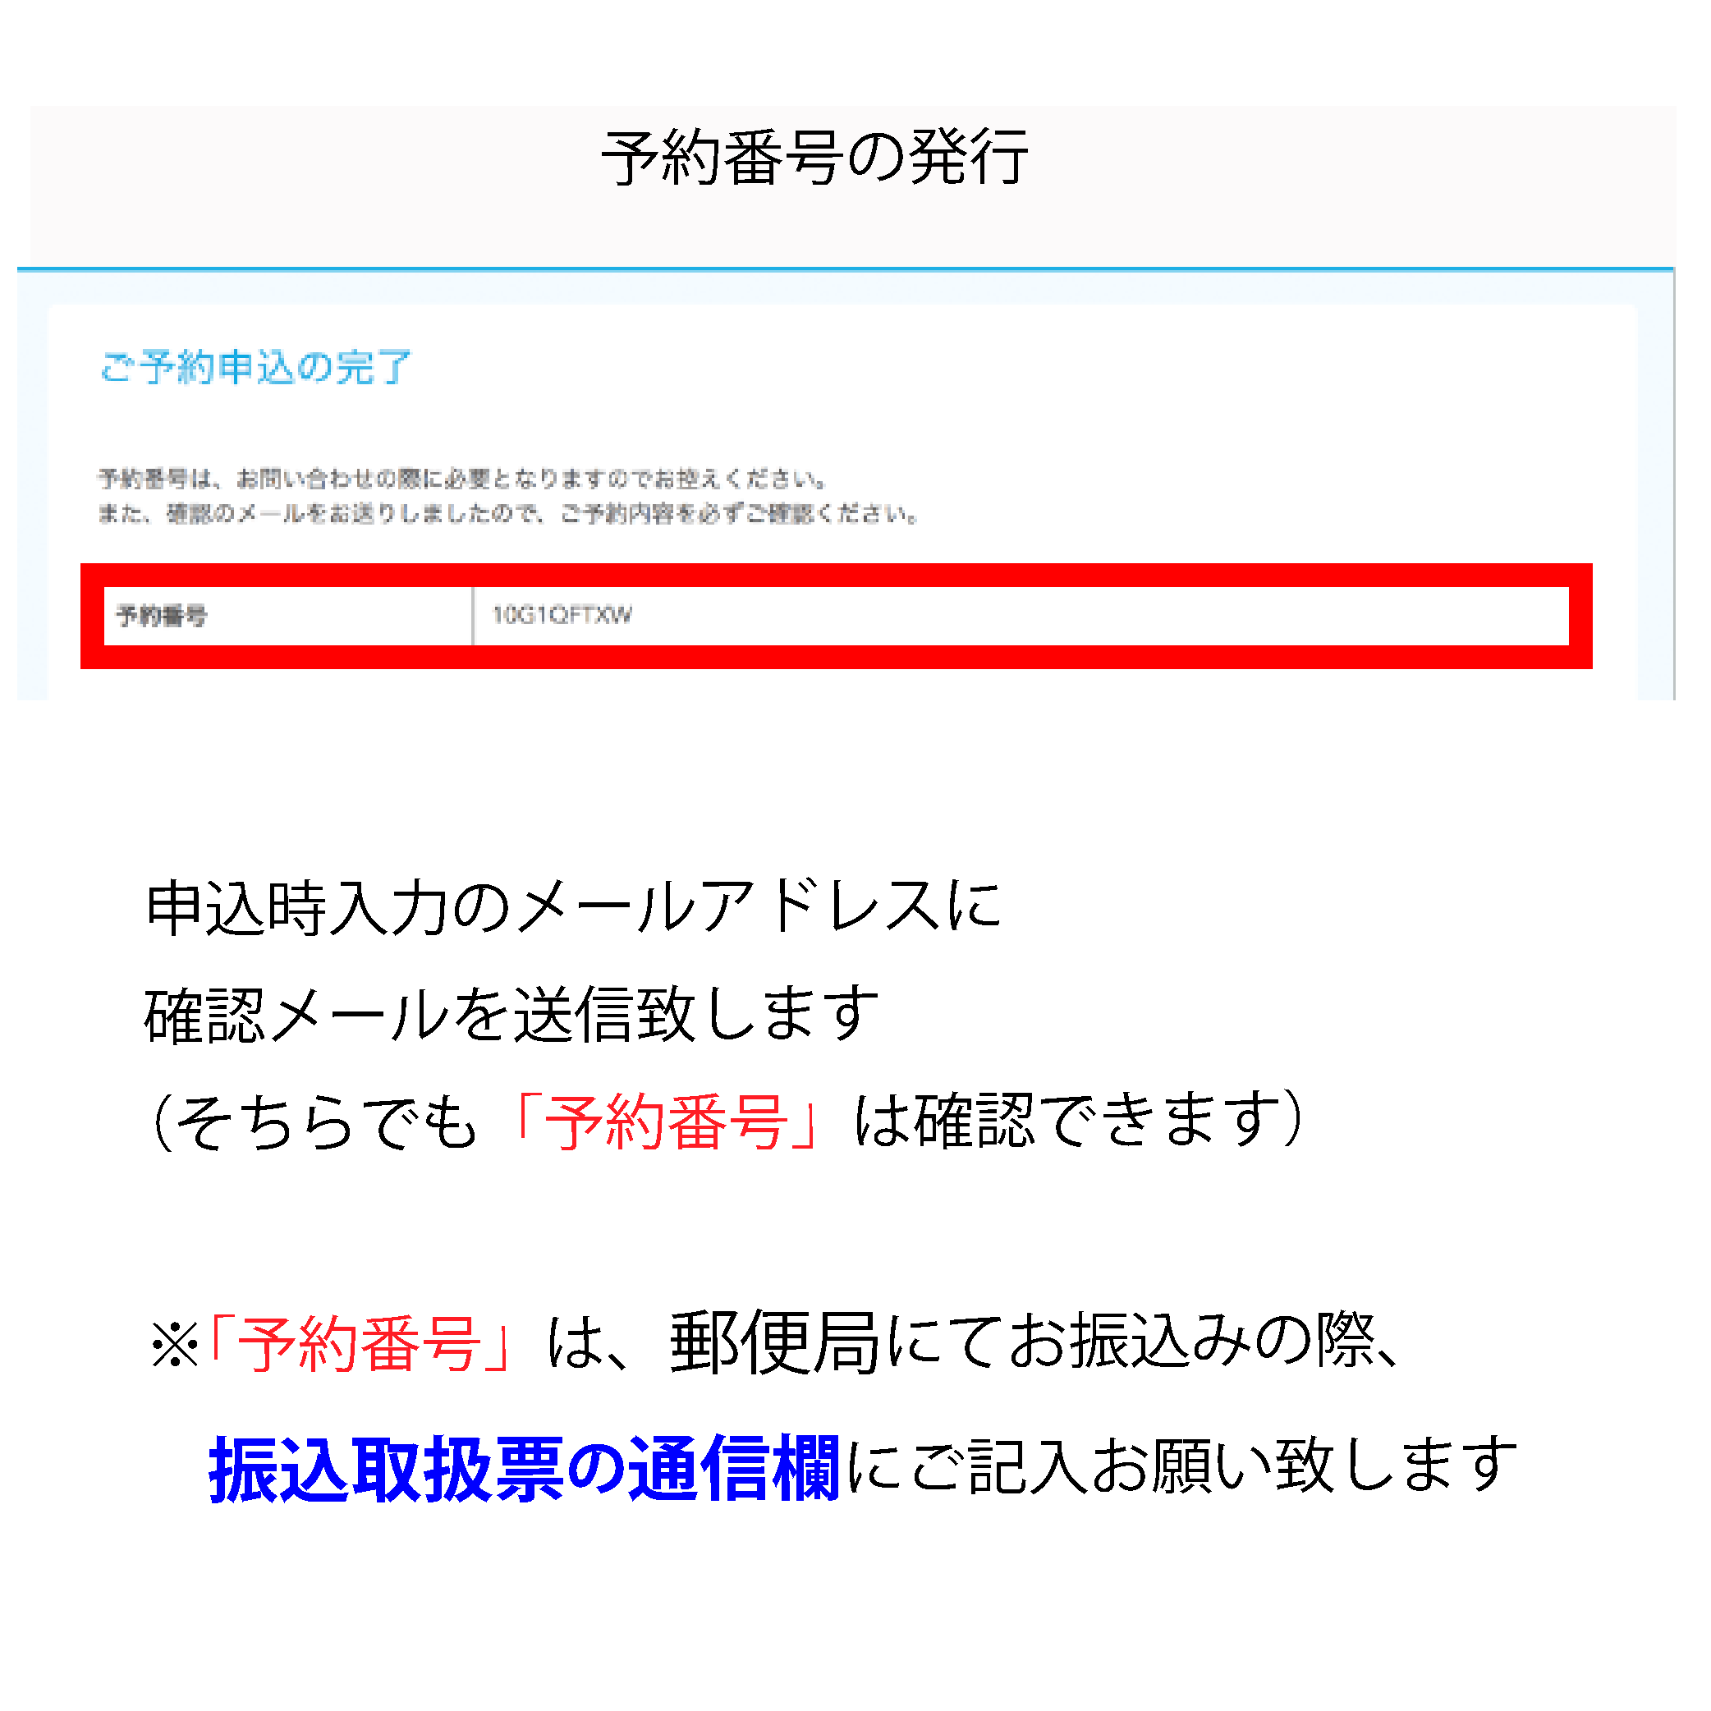Image resolution: width=1711 pixels, height=1711 pixels.
Task: Click the text そちらでも in parentheses
Action: click(328, 1122)
